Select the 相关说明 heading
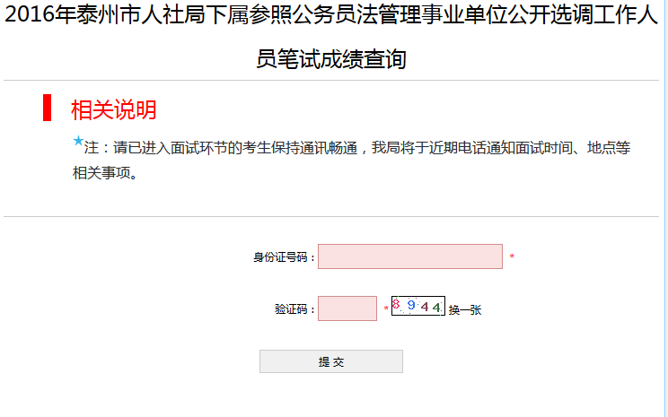The height and width of the screenshot is (417, 668). pyautogui.click(x=114, y=109)
